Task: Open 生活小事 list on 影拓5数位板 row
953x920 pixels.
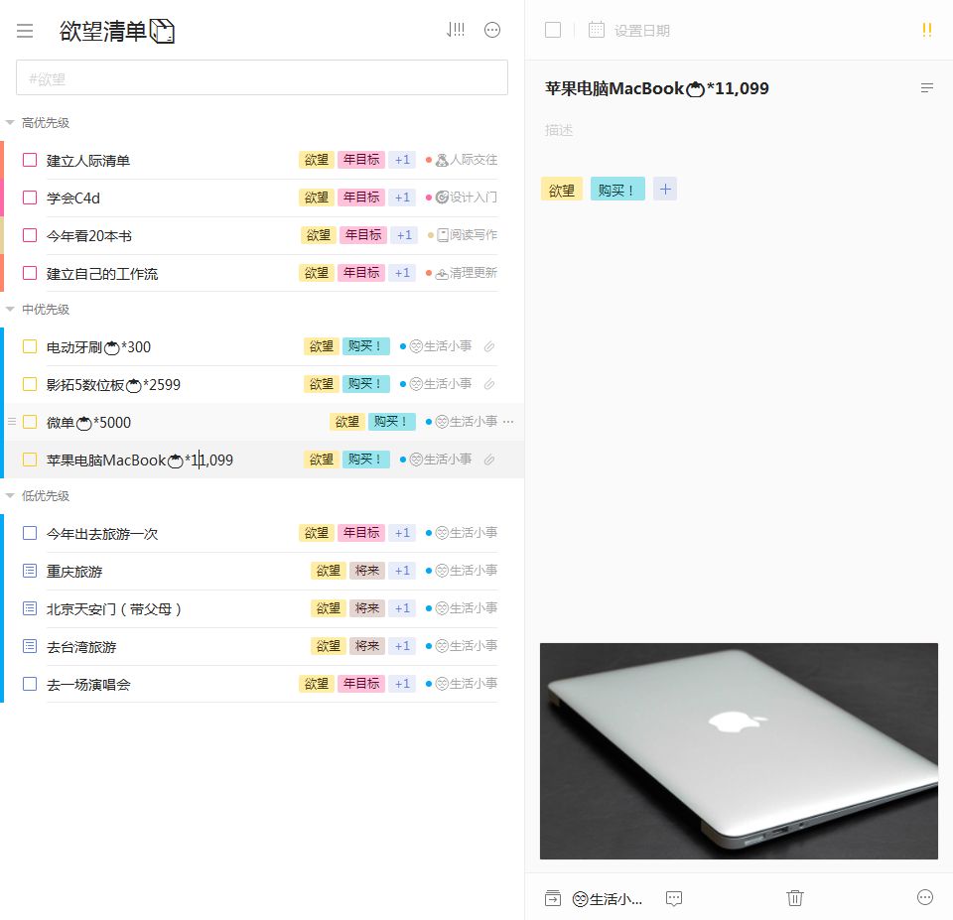Action: 441,384
